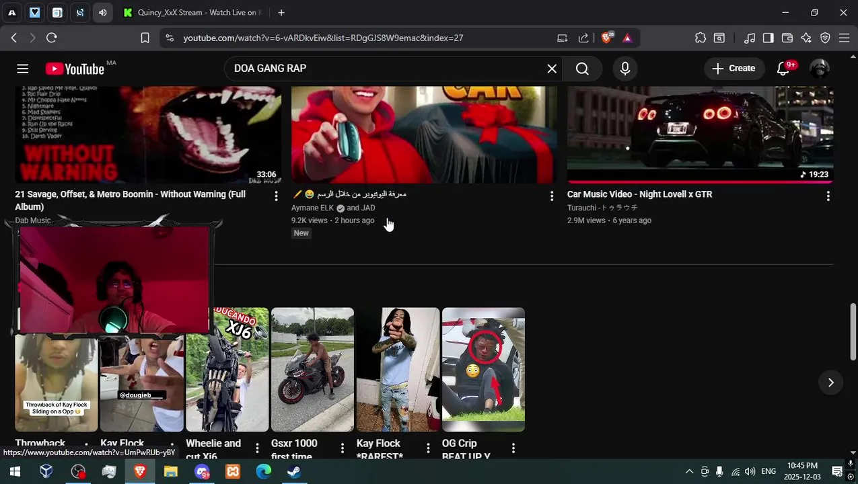Open the @dougieb Kay Flock short thumbnail
This screenshot has height=484, width=858.
tap(141, 383)
